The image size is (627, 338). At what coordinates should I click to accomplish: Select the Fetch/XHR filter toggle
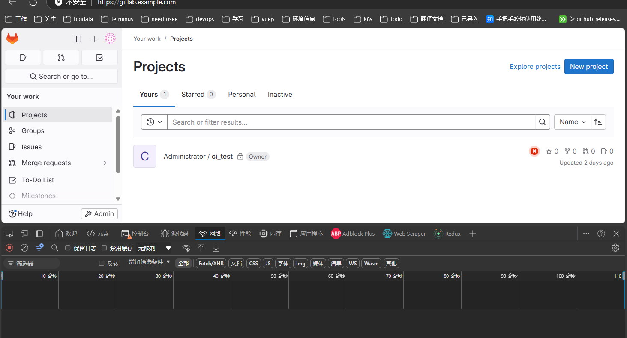[x=211, y=263]
